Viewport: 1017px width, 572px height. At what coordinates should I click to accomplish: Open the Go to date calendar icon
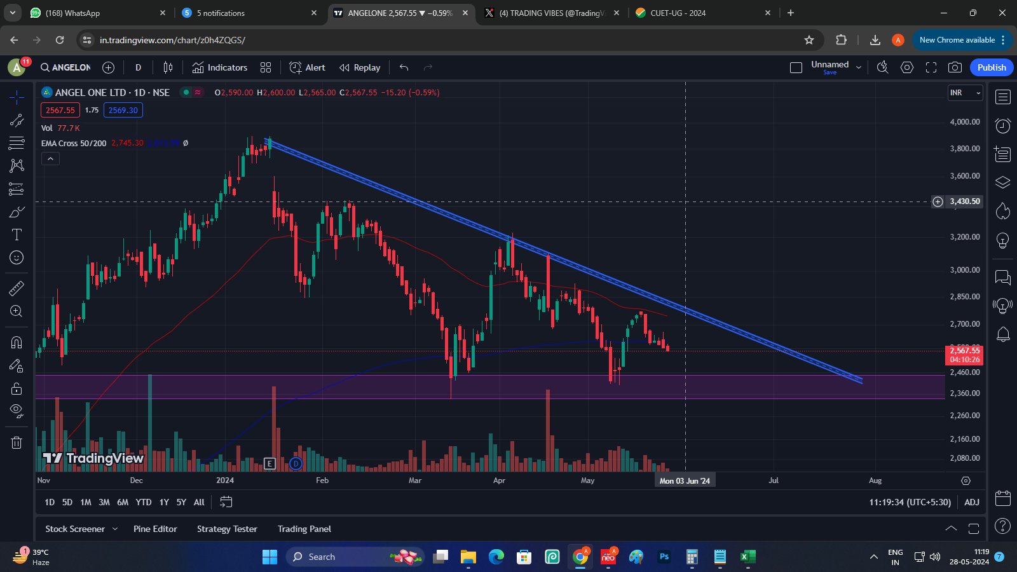pyautogui.click(x=226, y=502)
